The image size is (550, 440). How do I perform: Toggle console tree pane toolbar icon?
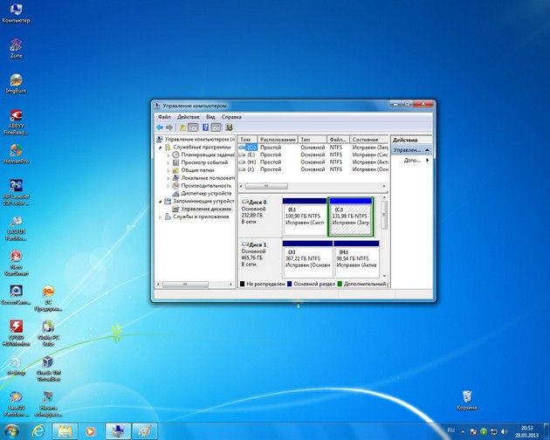point(193,127)
